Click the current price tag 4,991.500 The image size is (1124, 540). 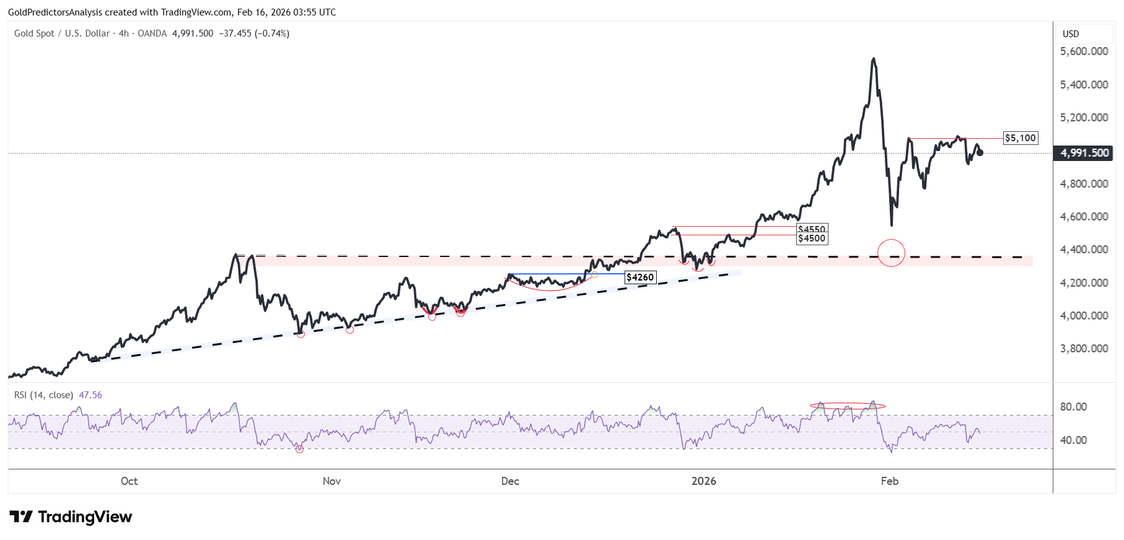click(x=1084, y=153)
